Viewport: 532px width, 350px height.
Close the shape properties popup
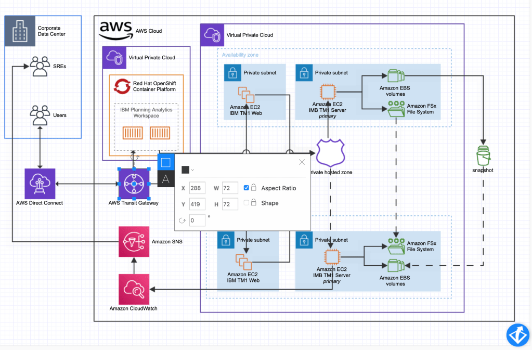point(302,162)
